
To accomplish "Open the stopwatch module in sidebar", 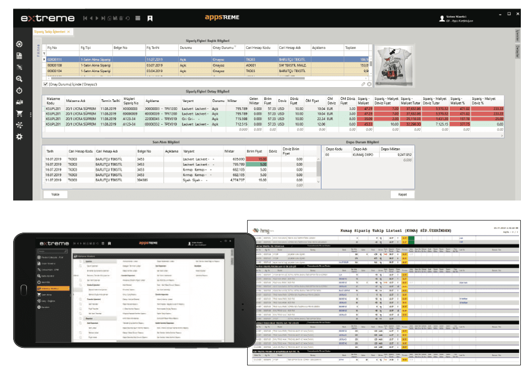I will coord(20,91).
